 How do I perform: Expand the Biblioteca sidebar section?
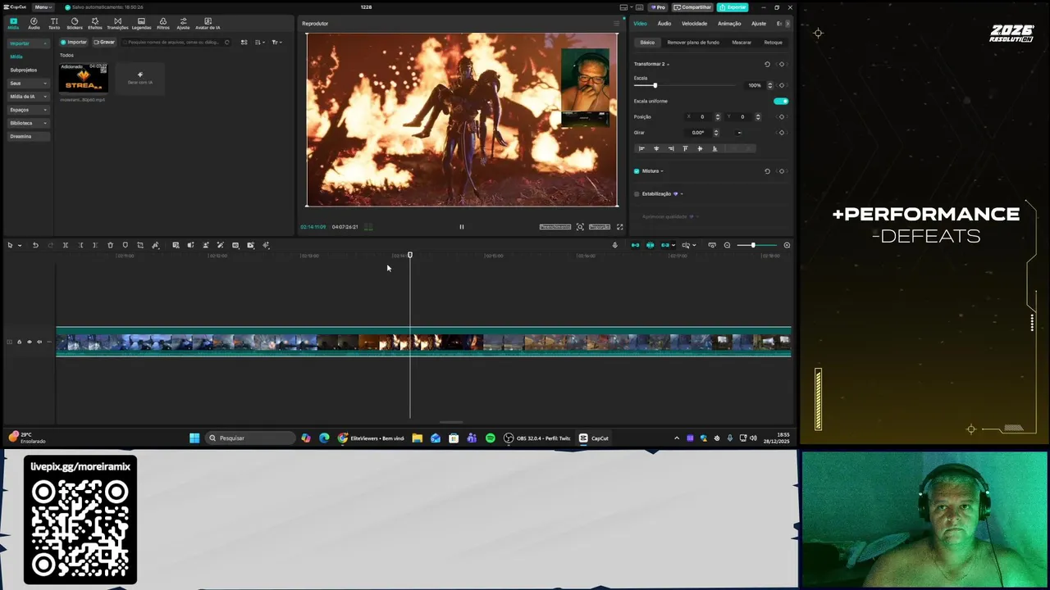(29, 123)
